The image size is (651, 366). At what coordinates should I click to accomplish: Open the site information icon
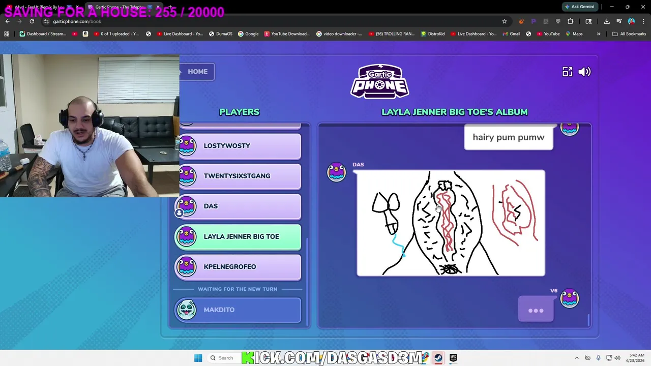tap(46, 21)
